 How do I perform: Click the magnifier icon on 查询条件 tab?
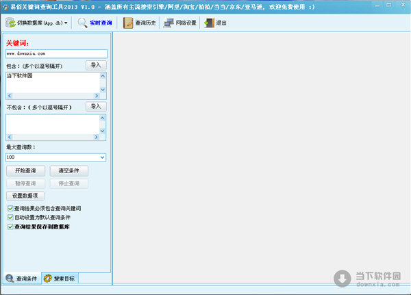click(x=9, y=279)
